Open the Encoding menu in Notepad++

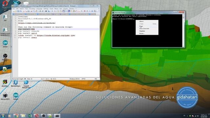(32, 9)
